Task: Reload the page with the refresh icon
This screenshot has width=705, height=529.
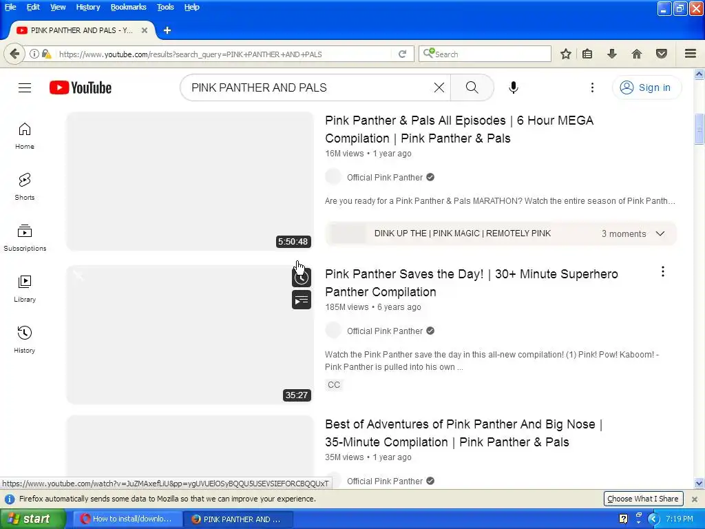Action: pyautogui.click(x=402, y=54)
